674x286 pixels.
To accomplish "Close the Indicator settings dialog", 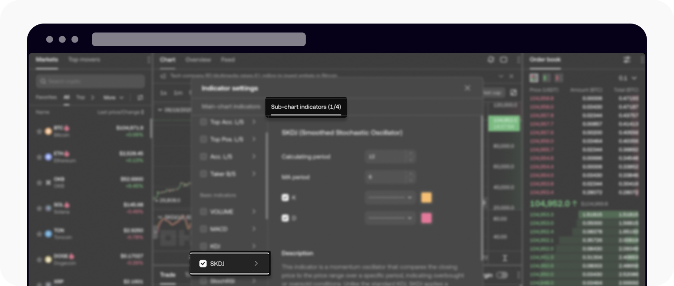I will tap(467, 88).
